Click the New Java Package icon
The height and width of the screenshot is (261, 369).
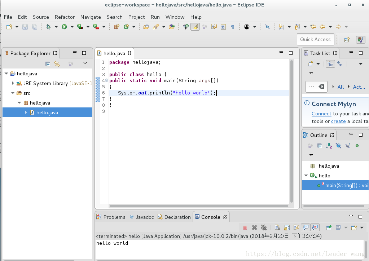[117, 27]
